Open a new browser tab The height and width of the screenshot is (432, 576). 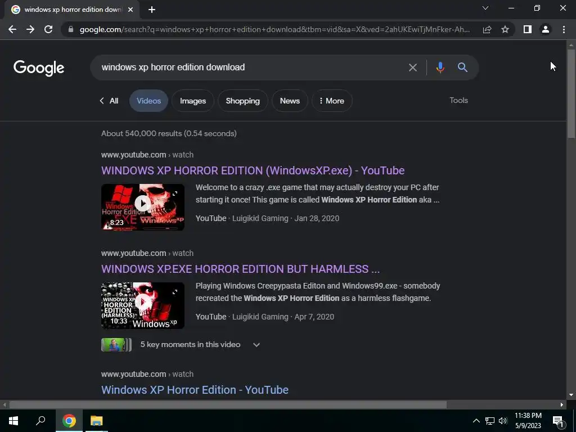(x=152, y=10)
